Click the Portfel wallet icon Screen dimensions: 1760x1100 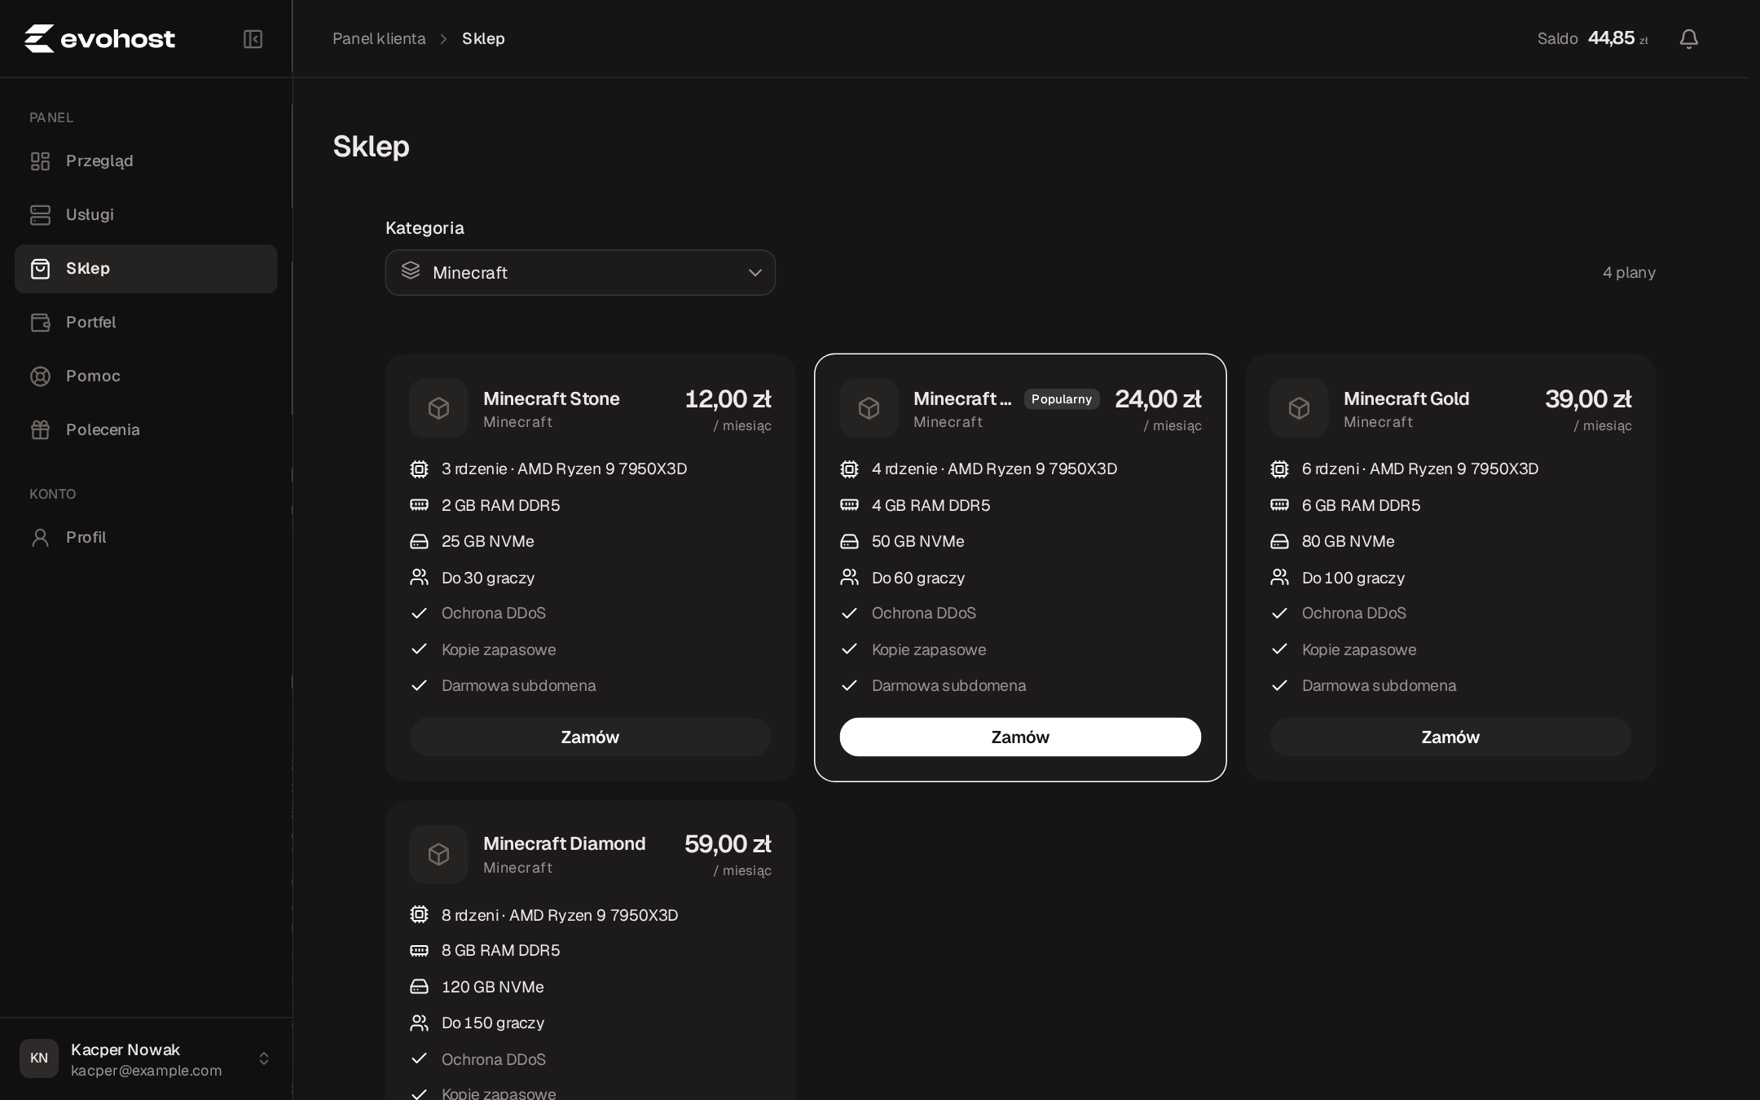point(40,323)
